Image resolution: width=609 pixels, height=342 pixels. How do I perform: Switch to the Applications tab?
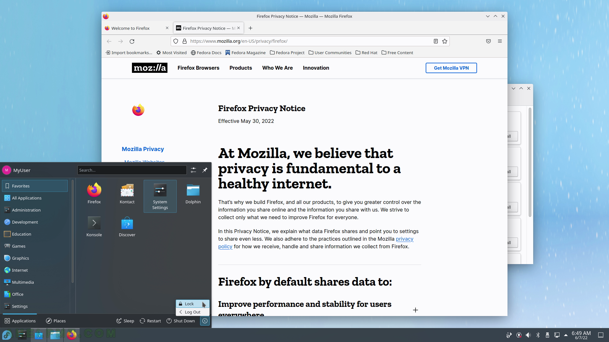coord(20,321)
